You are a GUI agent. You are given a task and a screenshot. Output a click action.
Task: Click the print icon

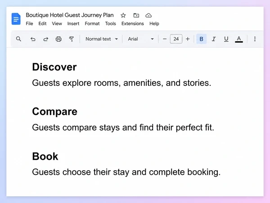coord(58,39)
